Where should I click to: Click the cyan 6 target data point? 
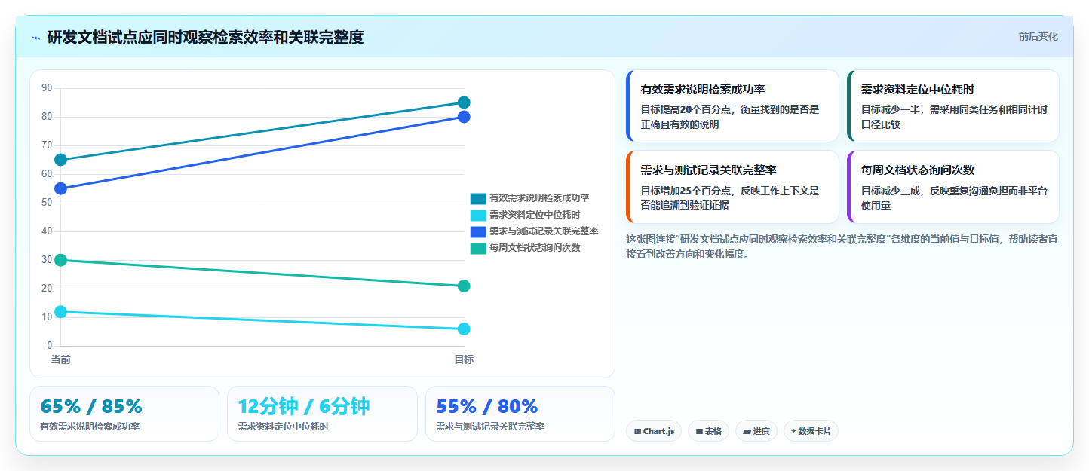pos(464,329)
